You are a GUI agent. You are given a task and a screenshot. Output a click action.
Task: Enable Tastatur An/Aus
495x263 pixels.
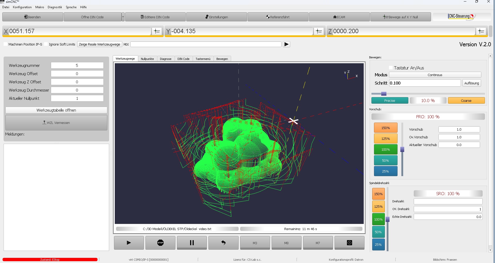(x=391, y=68)
